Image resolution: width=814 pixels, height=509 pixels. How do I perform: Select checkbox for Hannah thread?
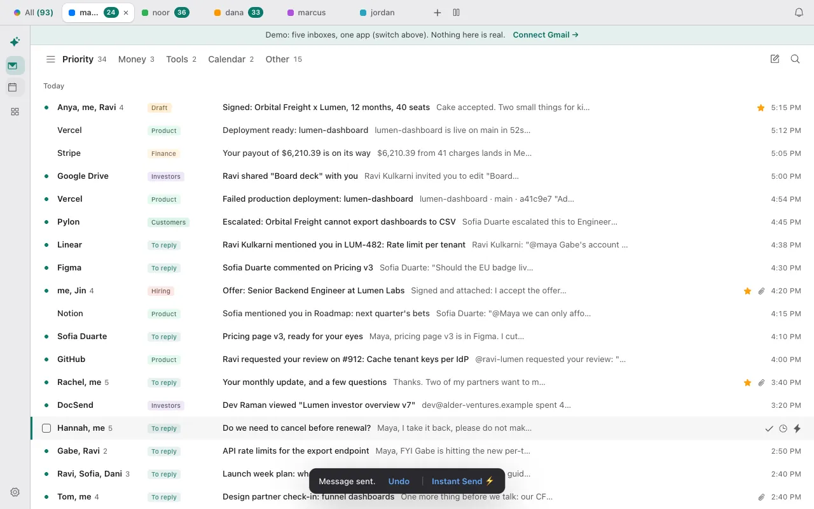pos(46,428)
